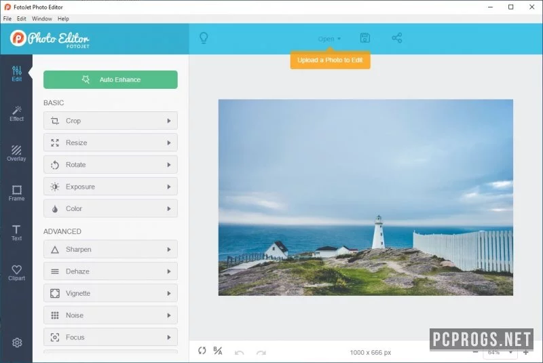
Task: Open the File menu
Action: [x=7, y=19]
